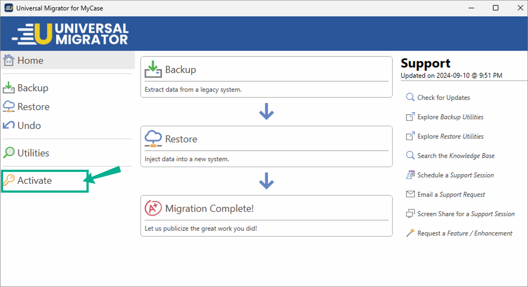
Task: Click the Schedule Support Session calendar icon
Action: (410, 175)
